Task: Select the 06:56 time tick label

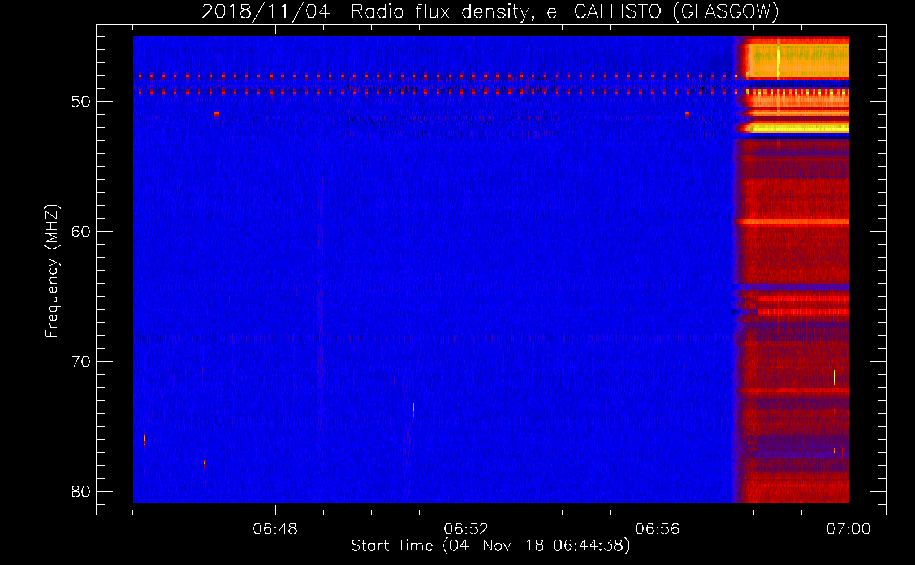Action: tap(658, 529)
